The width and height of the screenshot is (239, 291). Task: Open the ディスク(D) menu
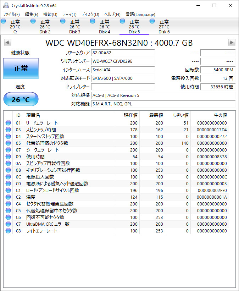click(x=90, y=15)
